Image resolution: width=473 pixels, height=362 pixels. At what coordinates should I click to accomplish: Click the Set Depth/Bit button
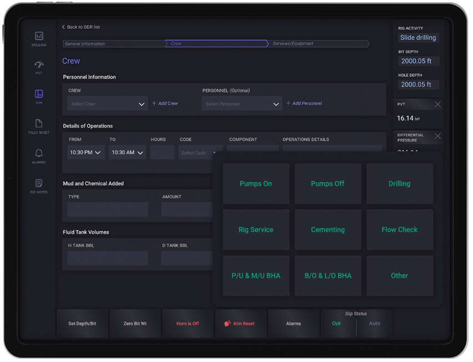[x=82, y=323]
